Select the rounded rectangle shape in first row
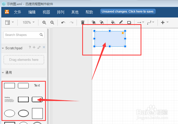The width and height of the screenshot is (178, 124). [x=23, y=85]
